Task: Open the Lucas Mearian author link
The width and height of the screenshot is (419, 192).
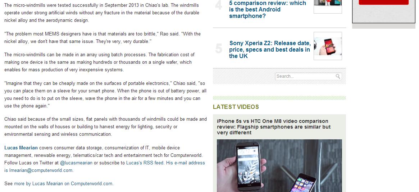Action: coord(21,148)
